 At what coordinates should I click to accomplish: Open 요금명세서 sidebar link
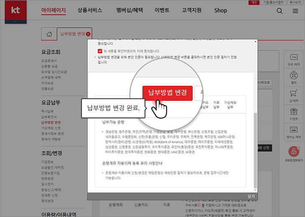(49, 61)
